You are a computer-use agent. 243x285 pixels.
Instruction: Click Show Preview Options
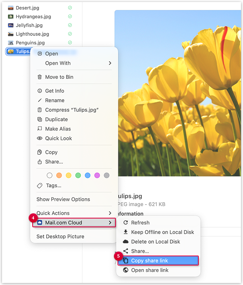(63, 199)
